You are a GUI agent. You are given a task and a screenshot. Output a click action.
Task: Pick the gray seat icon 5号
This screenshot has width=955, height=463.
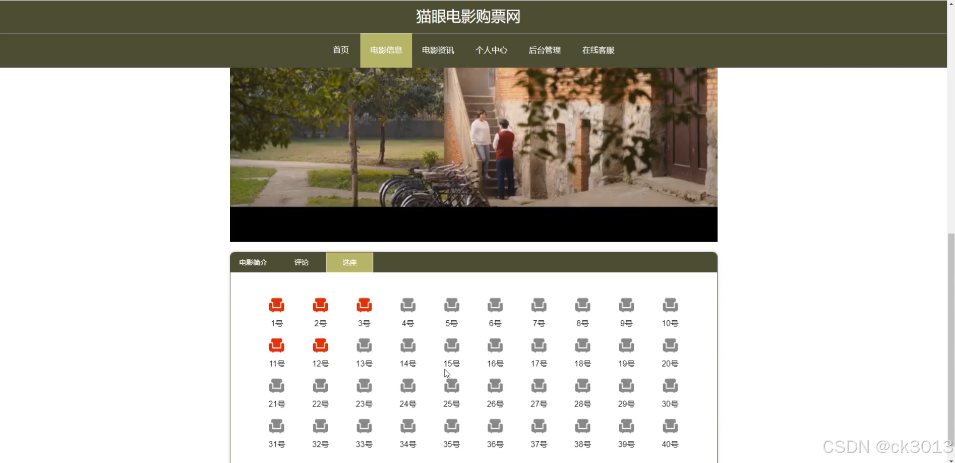(x=452, y=305)
